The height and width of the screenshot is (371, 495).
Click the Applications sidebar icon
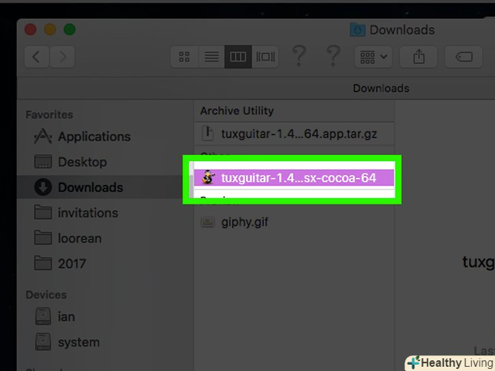[x=43, y=137]
